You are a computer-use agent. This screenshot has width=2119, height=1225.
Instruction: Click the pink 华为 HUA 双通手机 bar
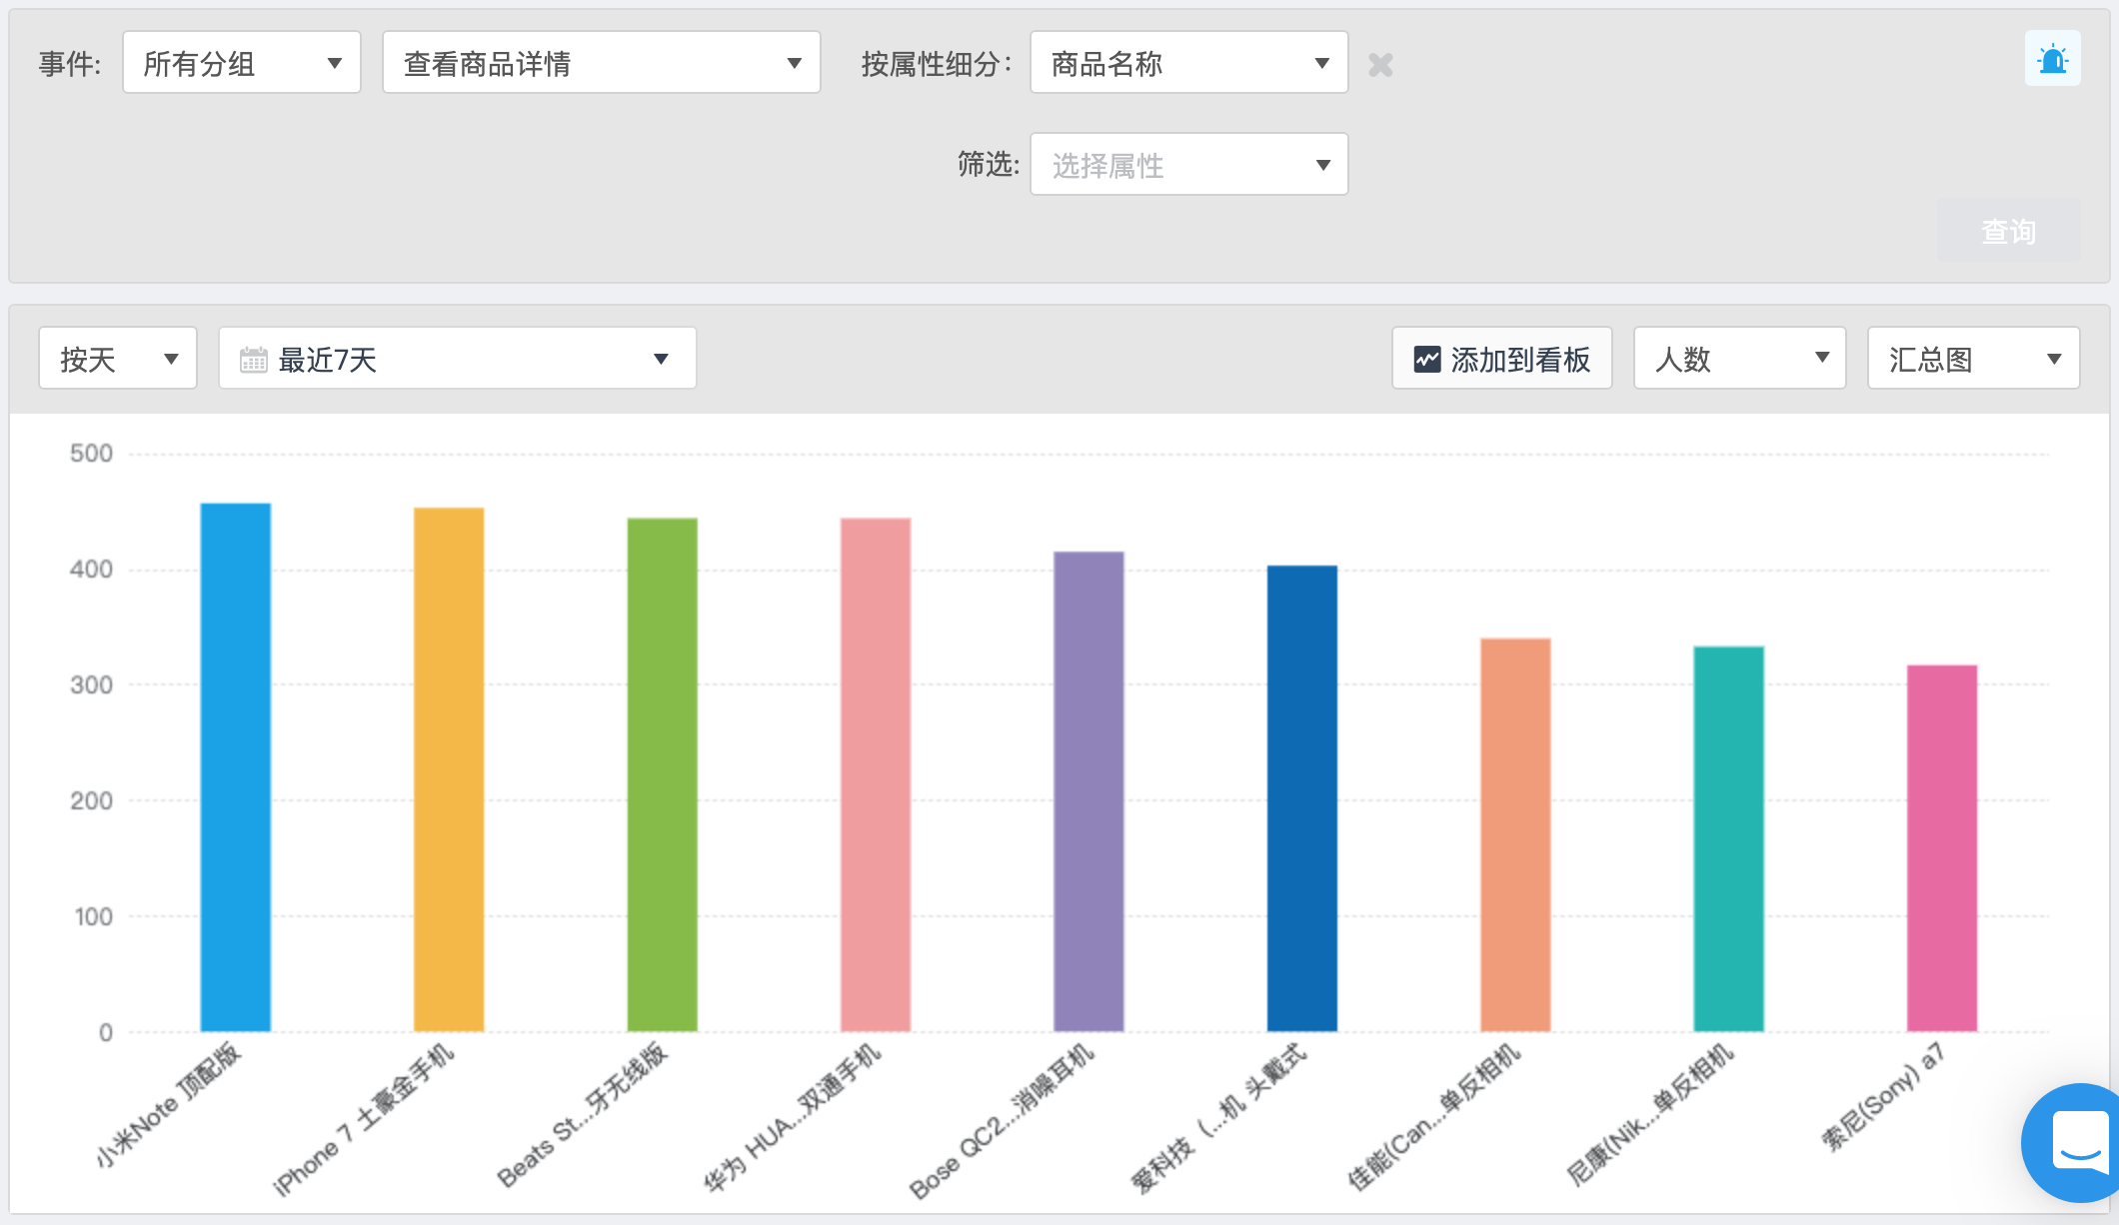pos(876,774)
